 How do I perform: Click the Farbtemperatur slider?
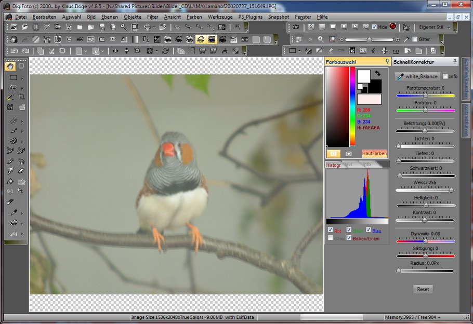pyautogui.click(x=426, y=96)
